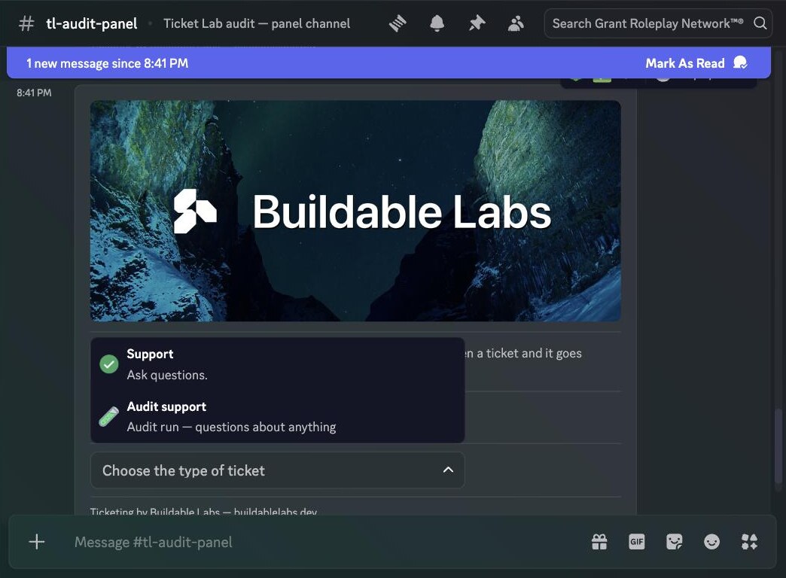The height and width of the screenshot is (578, 786).
Task: Show pinned messages
Action: 477,23
